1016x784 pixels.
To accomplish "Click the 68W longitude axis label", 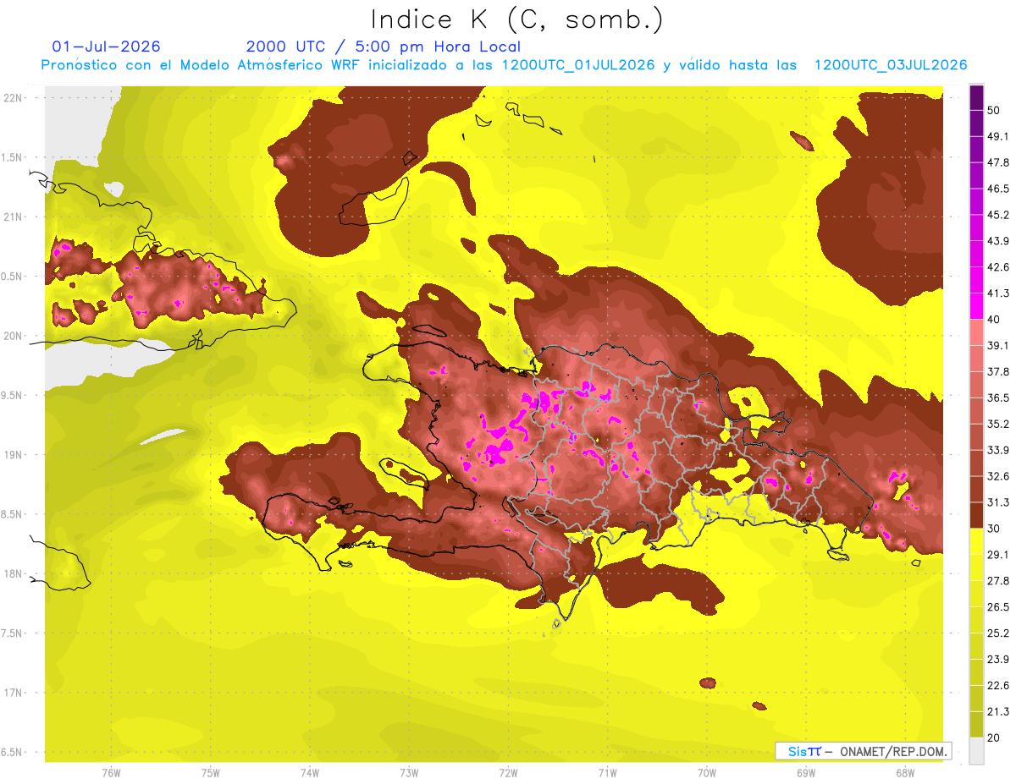I will pyautogui.click(x=904, y=772).
